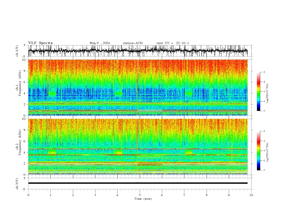The height and width of the screenshot is (219, 283).
Task: Click the "ch.1(V)" waveform axis label
Action: coord(17,51)
